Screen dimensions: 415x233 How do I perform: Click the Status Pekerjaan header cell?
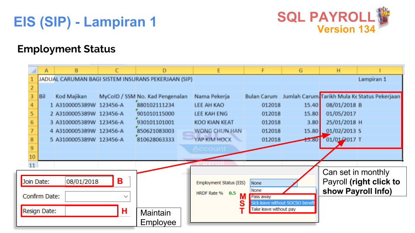click(x=379, y=96)
